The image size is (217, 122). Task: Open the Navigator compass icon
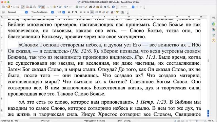[94, 7]
